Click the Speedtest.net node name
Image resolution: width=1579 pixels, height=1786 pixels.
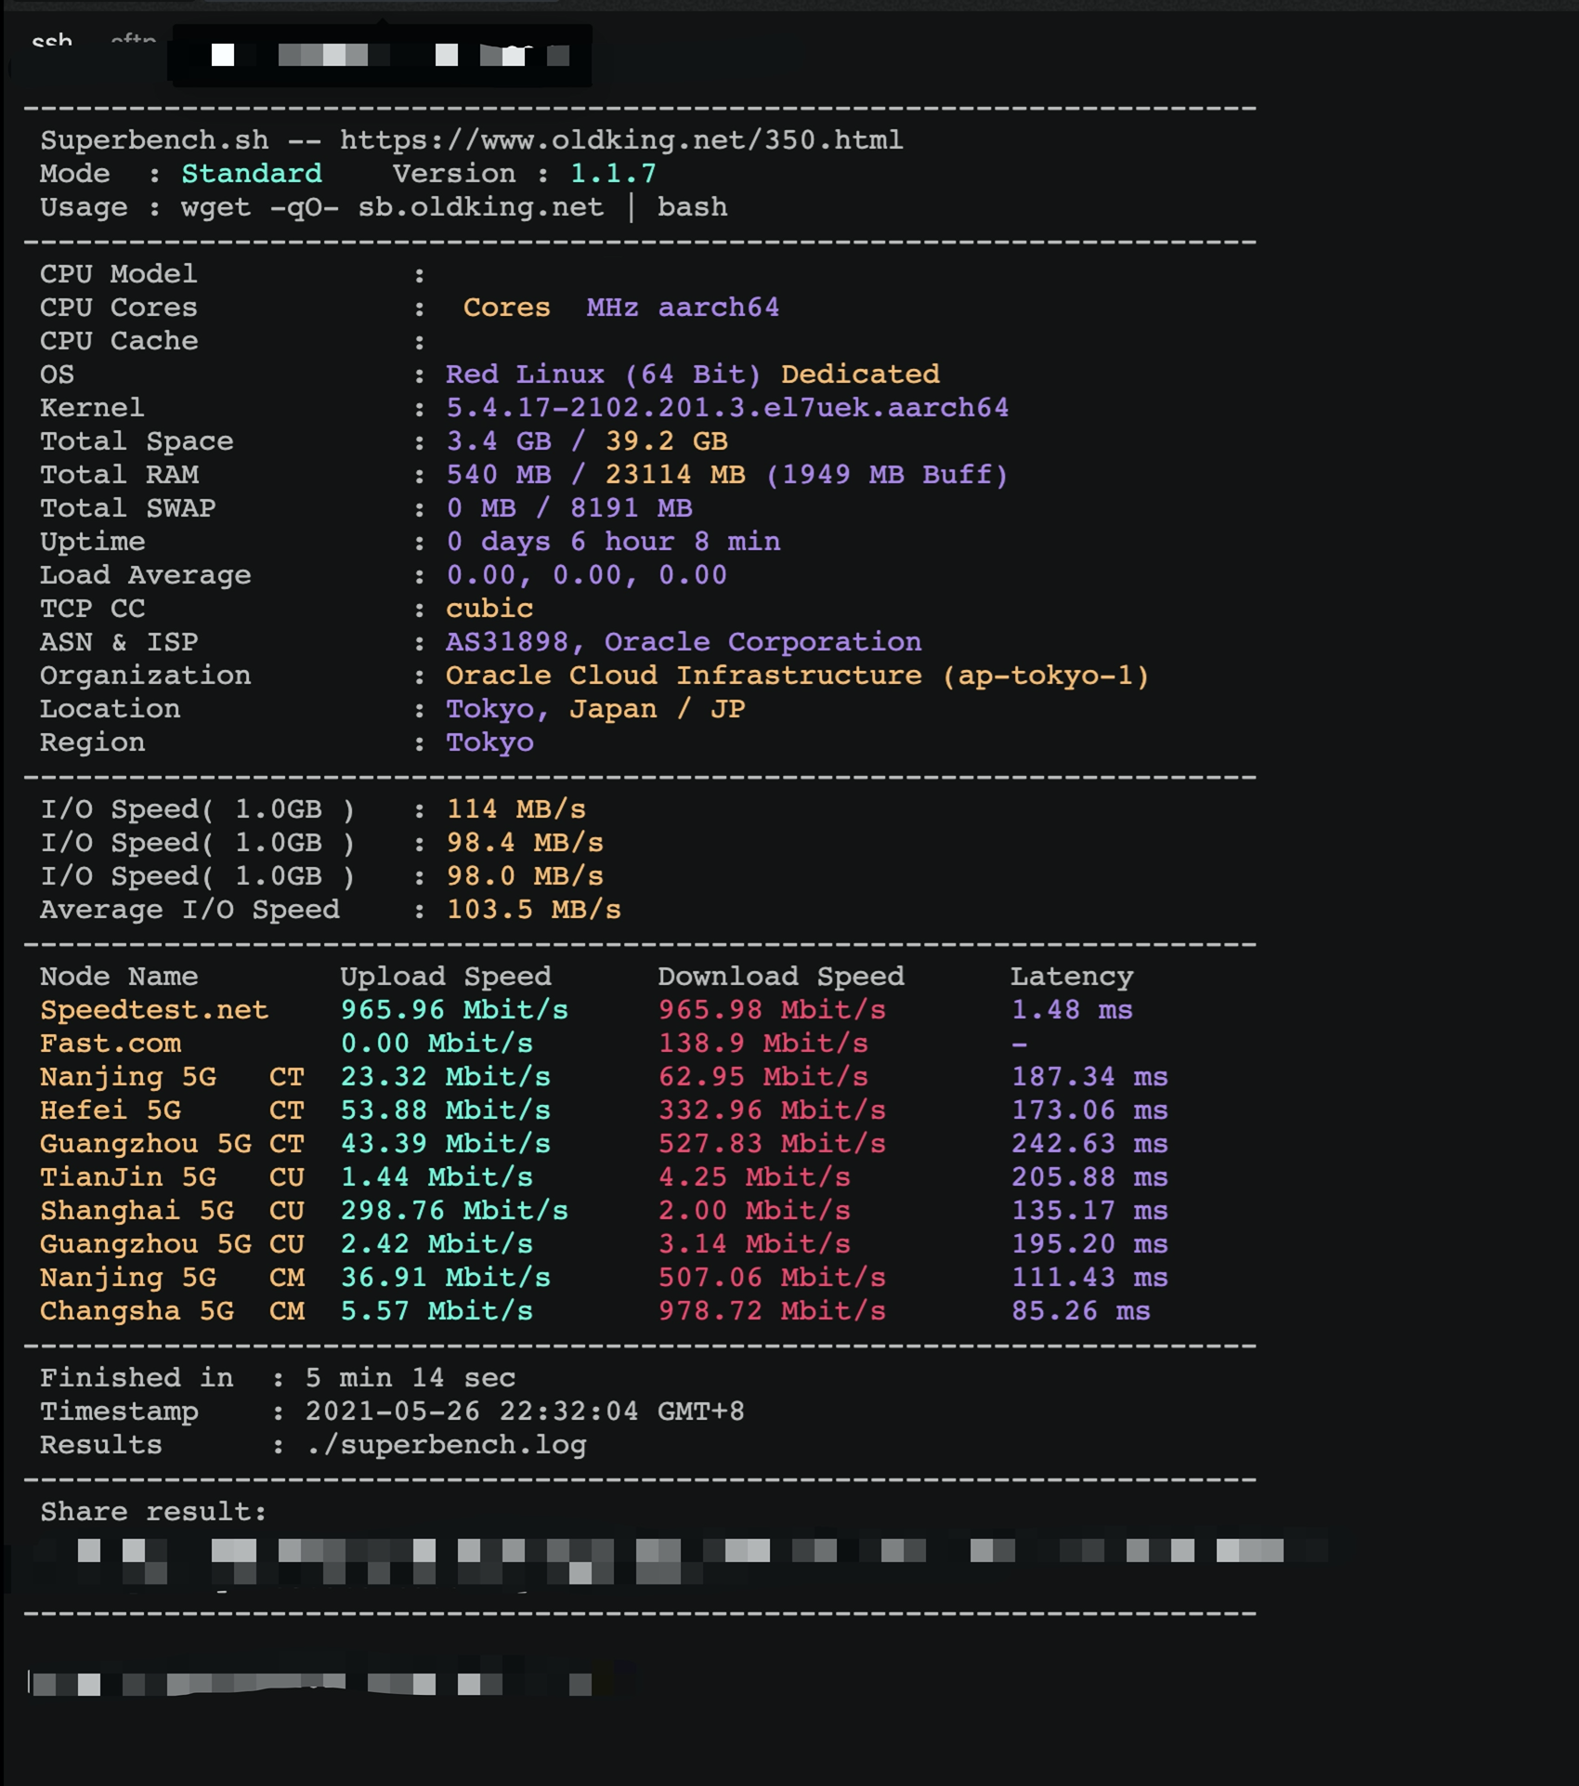154,1010
